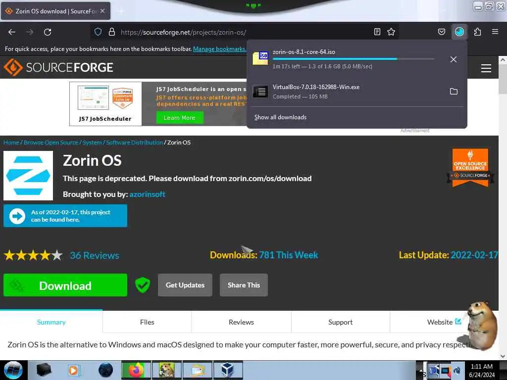
Task: Click the green Download button
Action: coord(65,285)
